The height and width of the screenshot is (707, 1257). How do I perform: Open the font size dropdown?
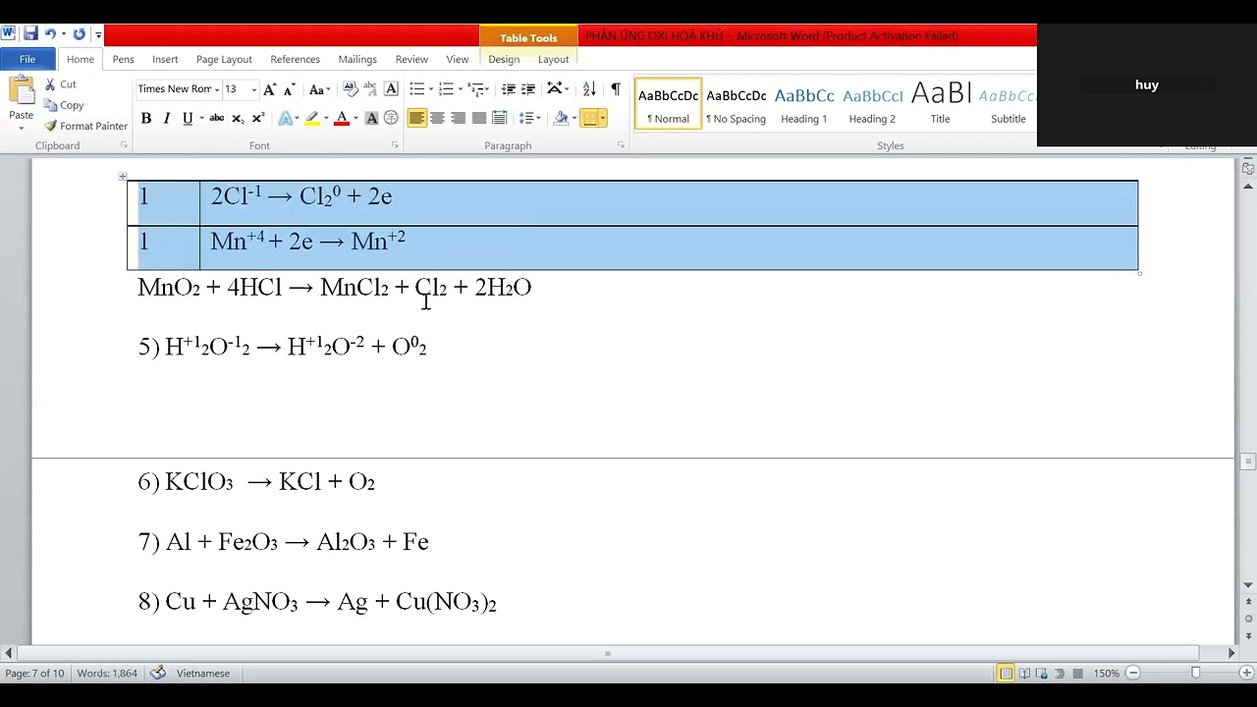(x=253, y=89)
